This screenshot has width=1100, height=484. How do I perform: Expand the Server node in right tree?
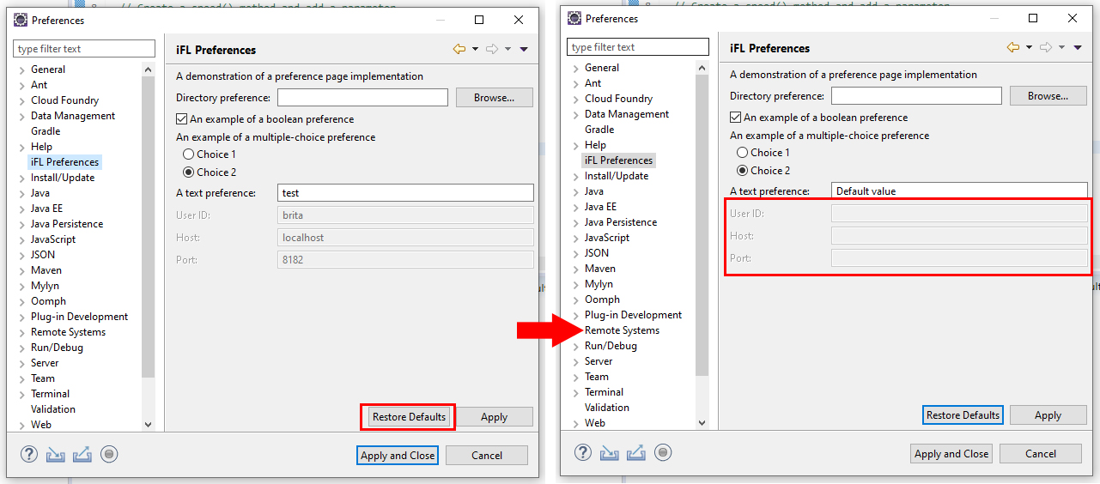576,361
